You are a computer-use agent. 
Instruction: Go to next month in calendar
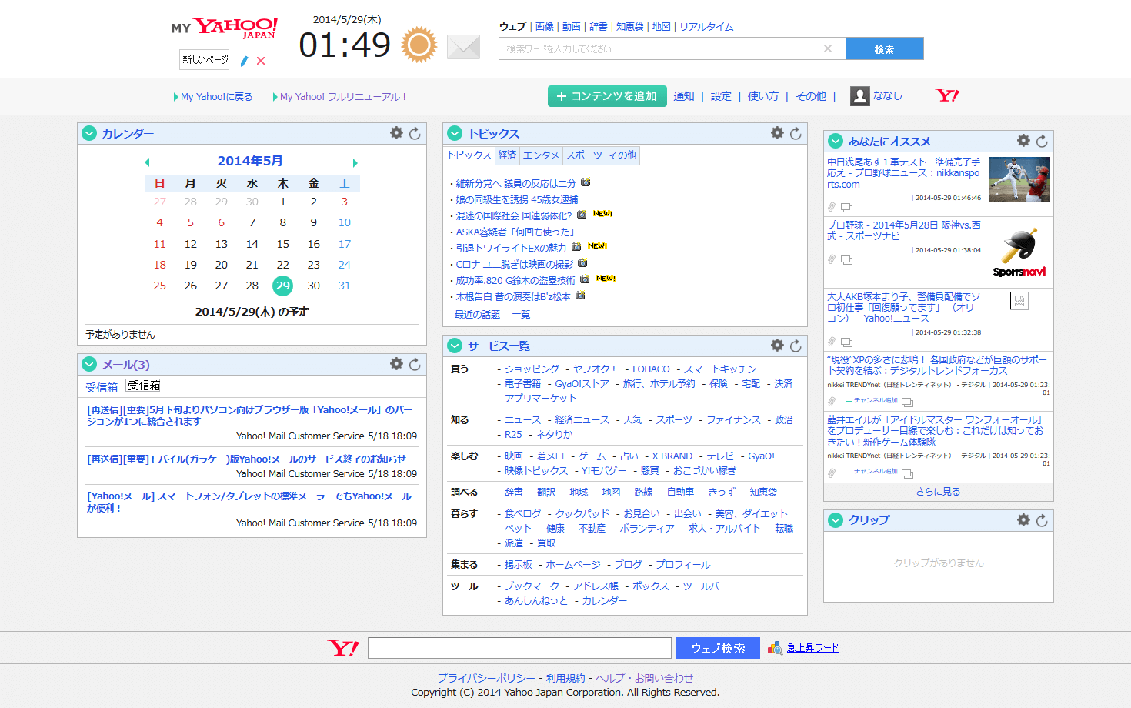coord(355,162)
